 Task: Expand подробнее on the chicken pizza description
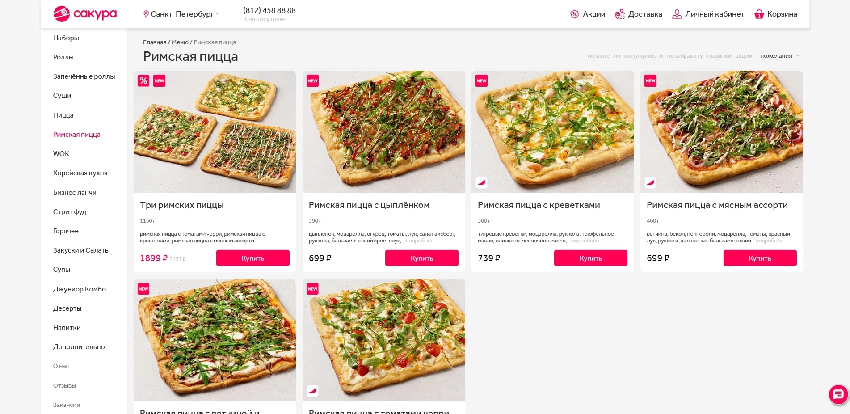coord(419,241)
